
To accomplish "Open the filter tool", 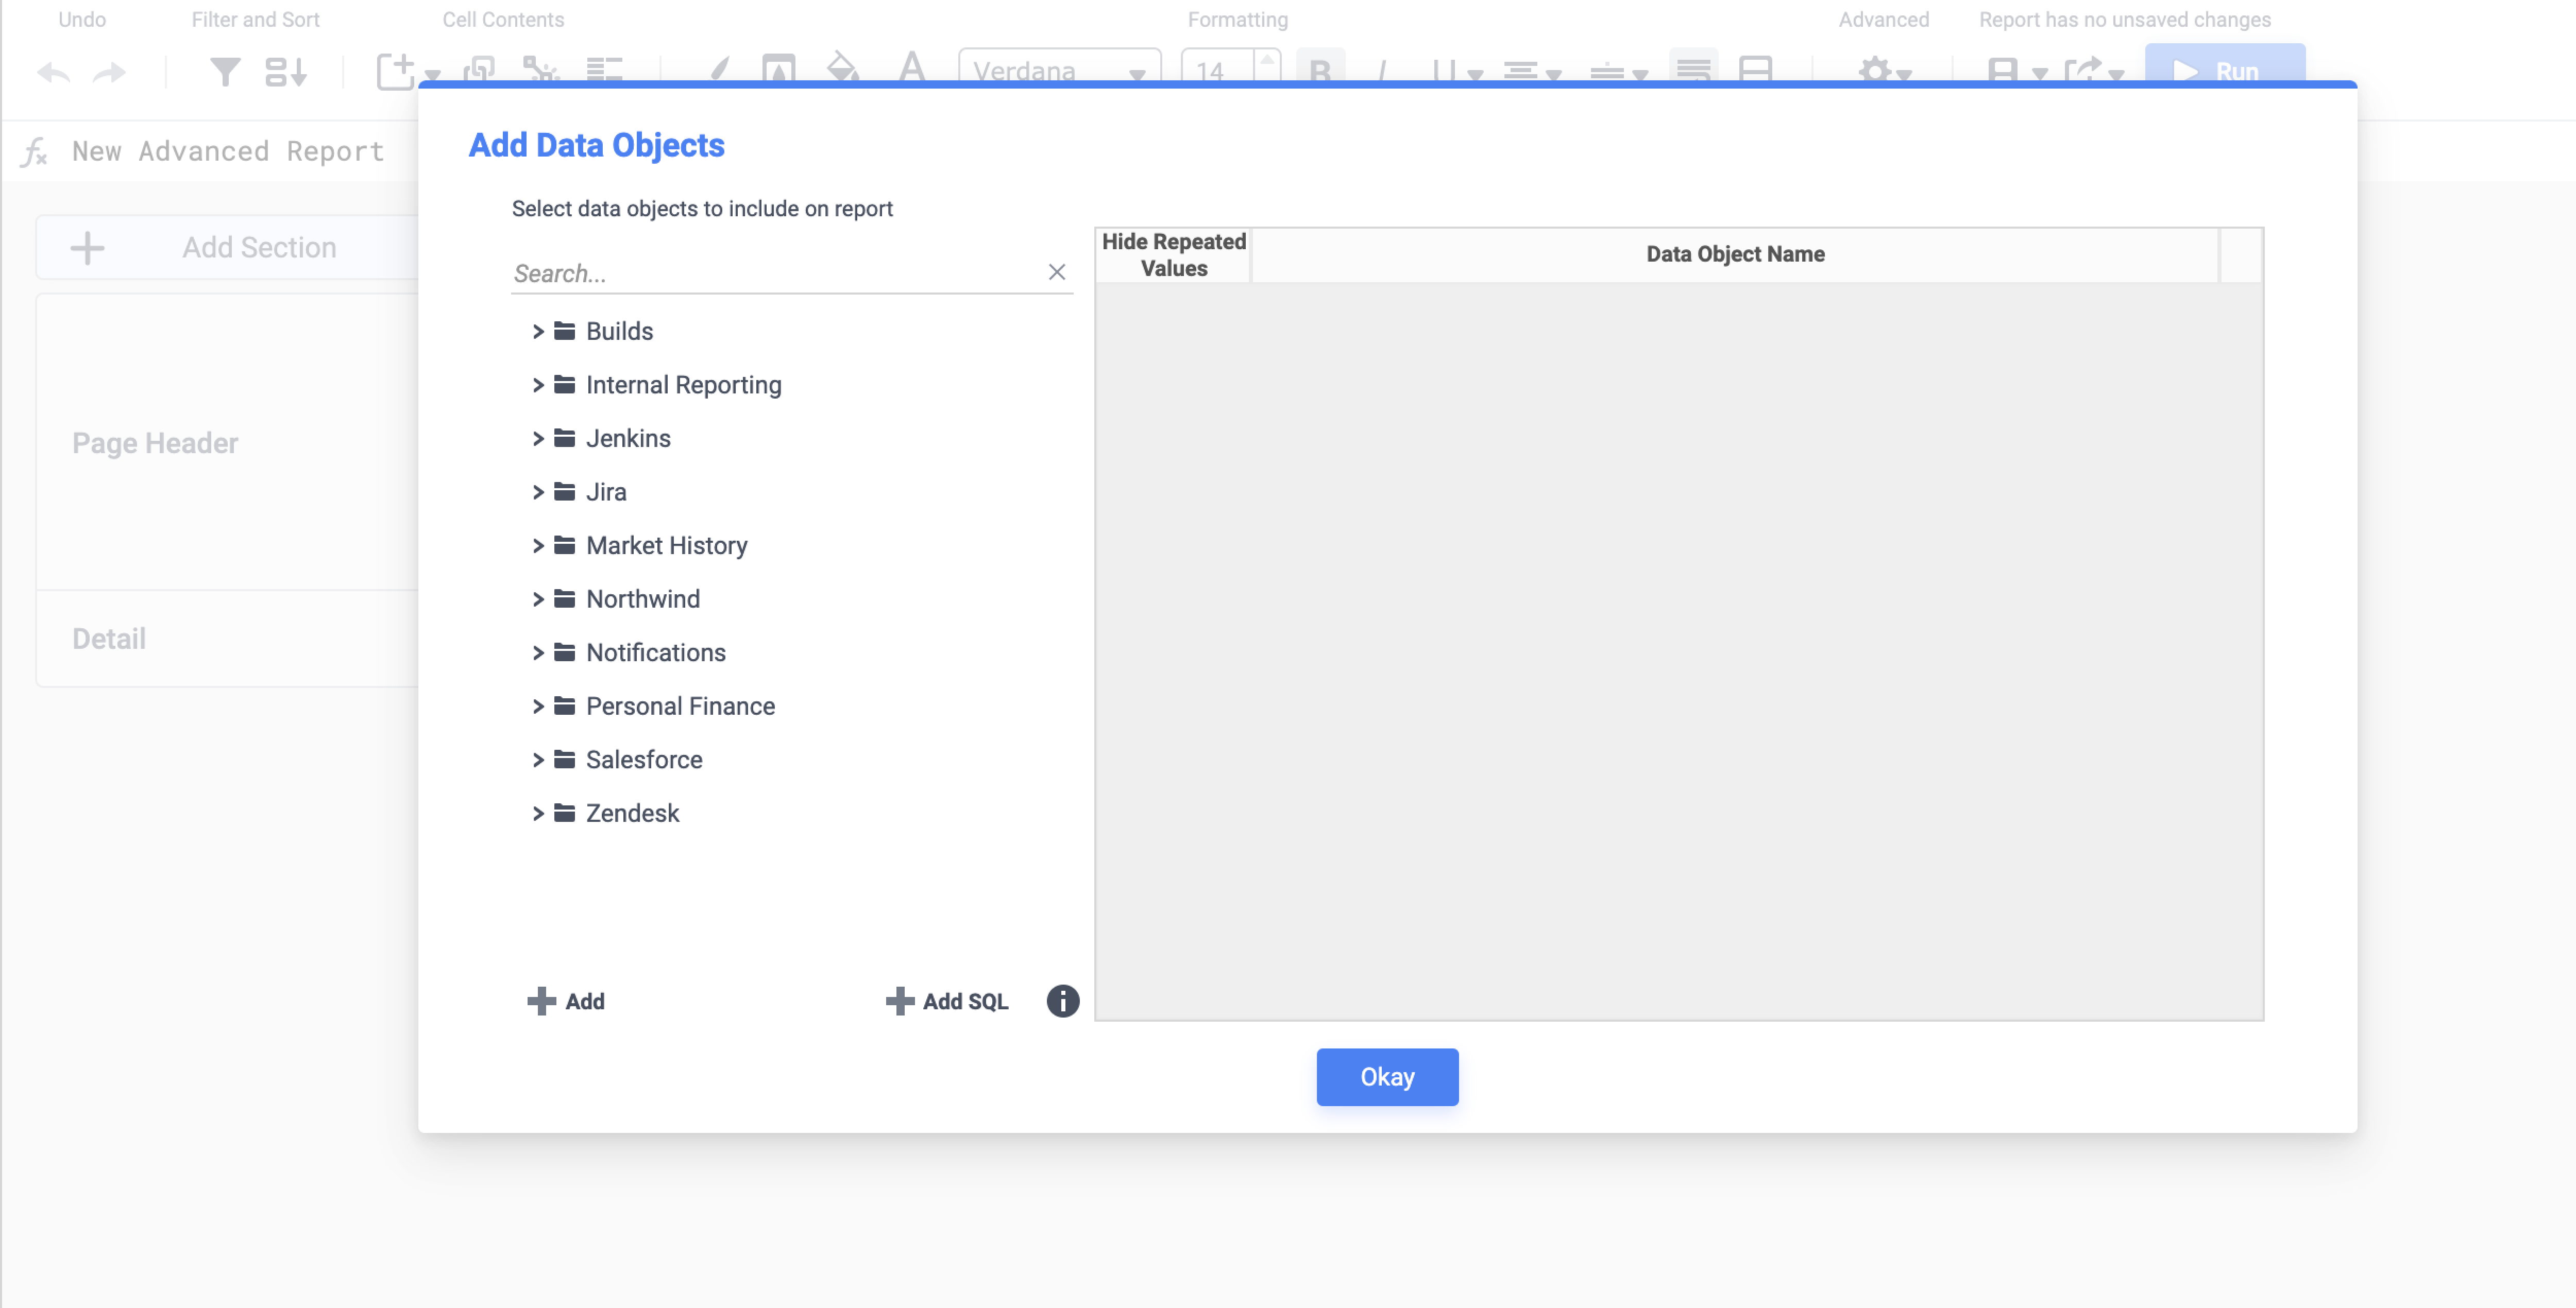I will tap(225, 71).
